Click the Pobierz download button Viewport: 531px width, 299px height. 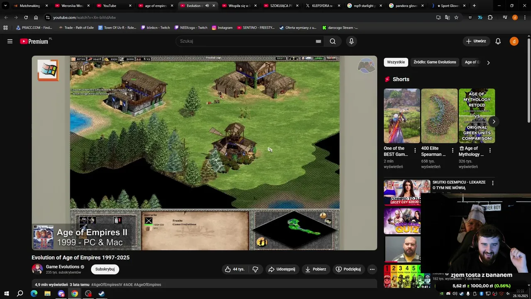pos(316,269)
